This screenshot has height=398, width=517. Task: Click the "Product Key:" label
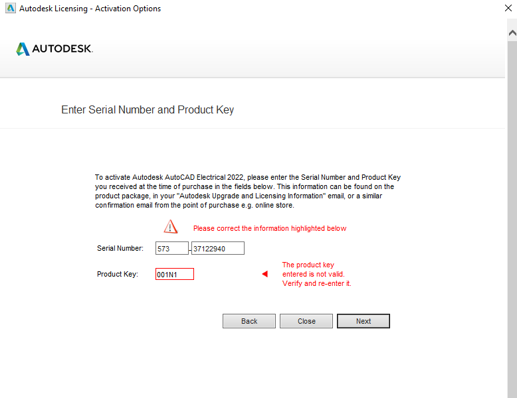[x=118, y=275]
